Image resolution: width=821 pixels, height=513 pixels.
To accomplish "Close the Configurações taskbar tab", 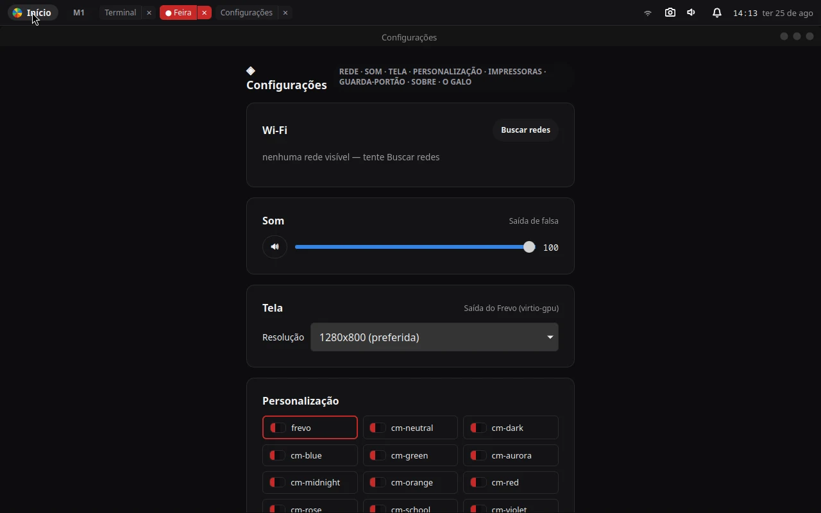I will coord(285,13).
